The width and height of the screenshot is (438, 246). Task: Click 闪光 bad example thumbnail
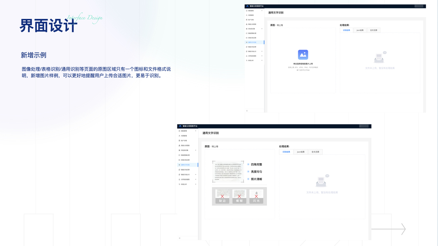tap(257, 196)
